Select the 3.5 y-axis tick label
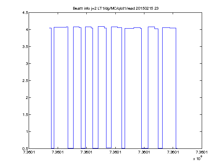This screenshot has height=167, width=223. pos(25,47)
